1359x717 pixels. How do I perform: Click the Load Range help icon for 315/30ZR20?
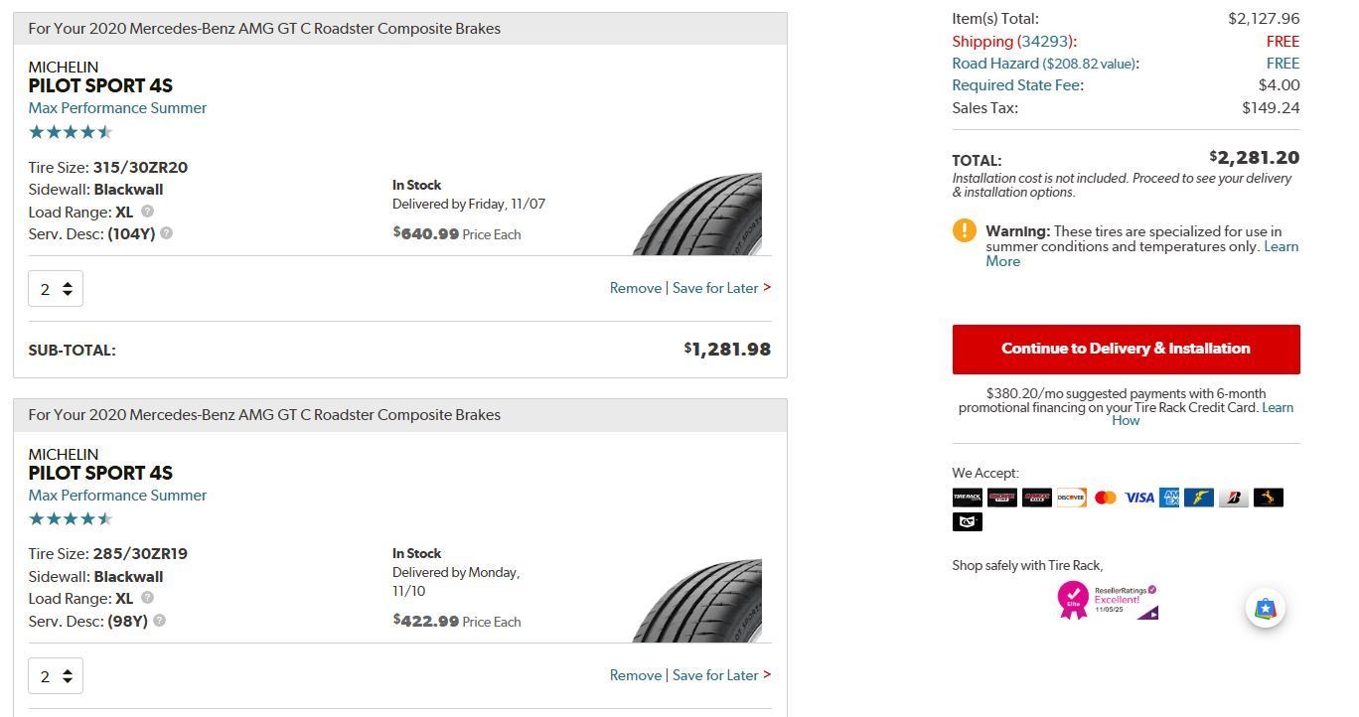click(x=147, y=212)
